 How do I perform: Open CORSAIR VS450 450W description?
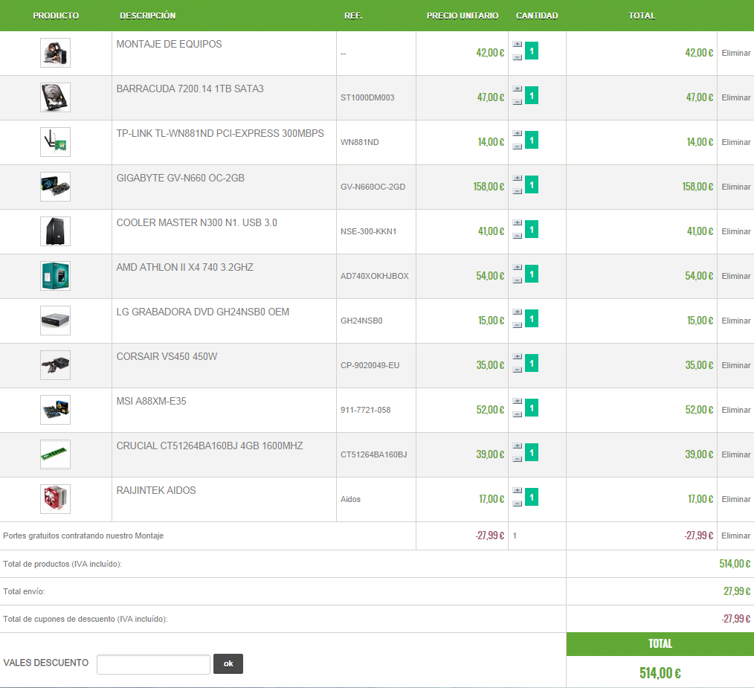167,356
